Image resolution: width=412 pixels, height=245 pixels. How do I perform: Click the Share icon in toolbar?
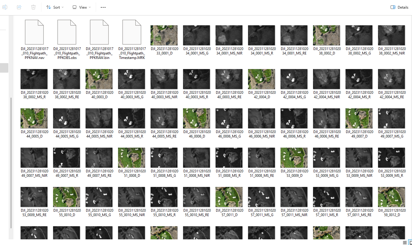pyautogui.click(x=19, y=7)
